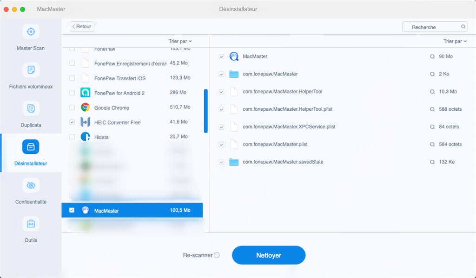The width and height of the screenshot is (476, 278).
Task: Check the Hidata checkbox
Action: tap(72, 137)
